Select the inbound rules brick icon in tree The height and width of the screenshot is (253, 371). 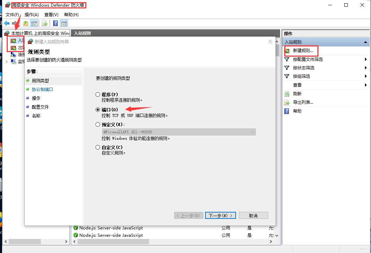pyautogui.click(x=13, y=40)
